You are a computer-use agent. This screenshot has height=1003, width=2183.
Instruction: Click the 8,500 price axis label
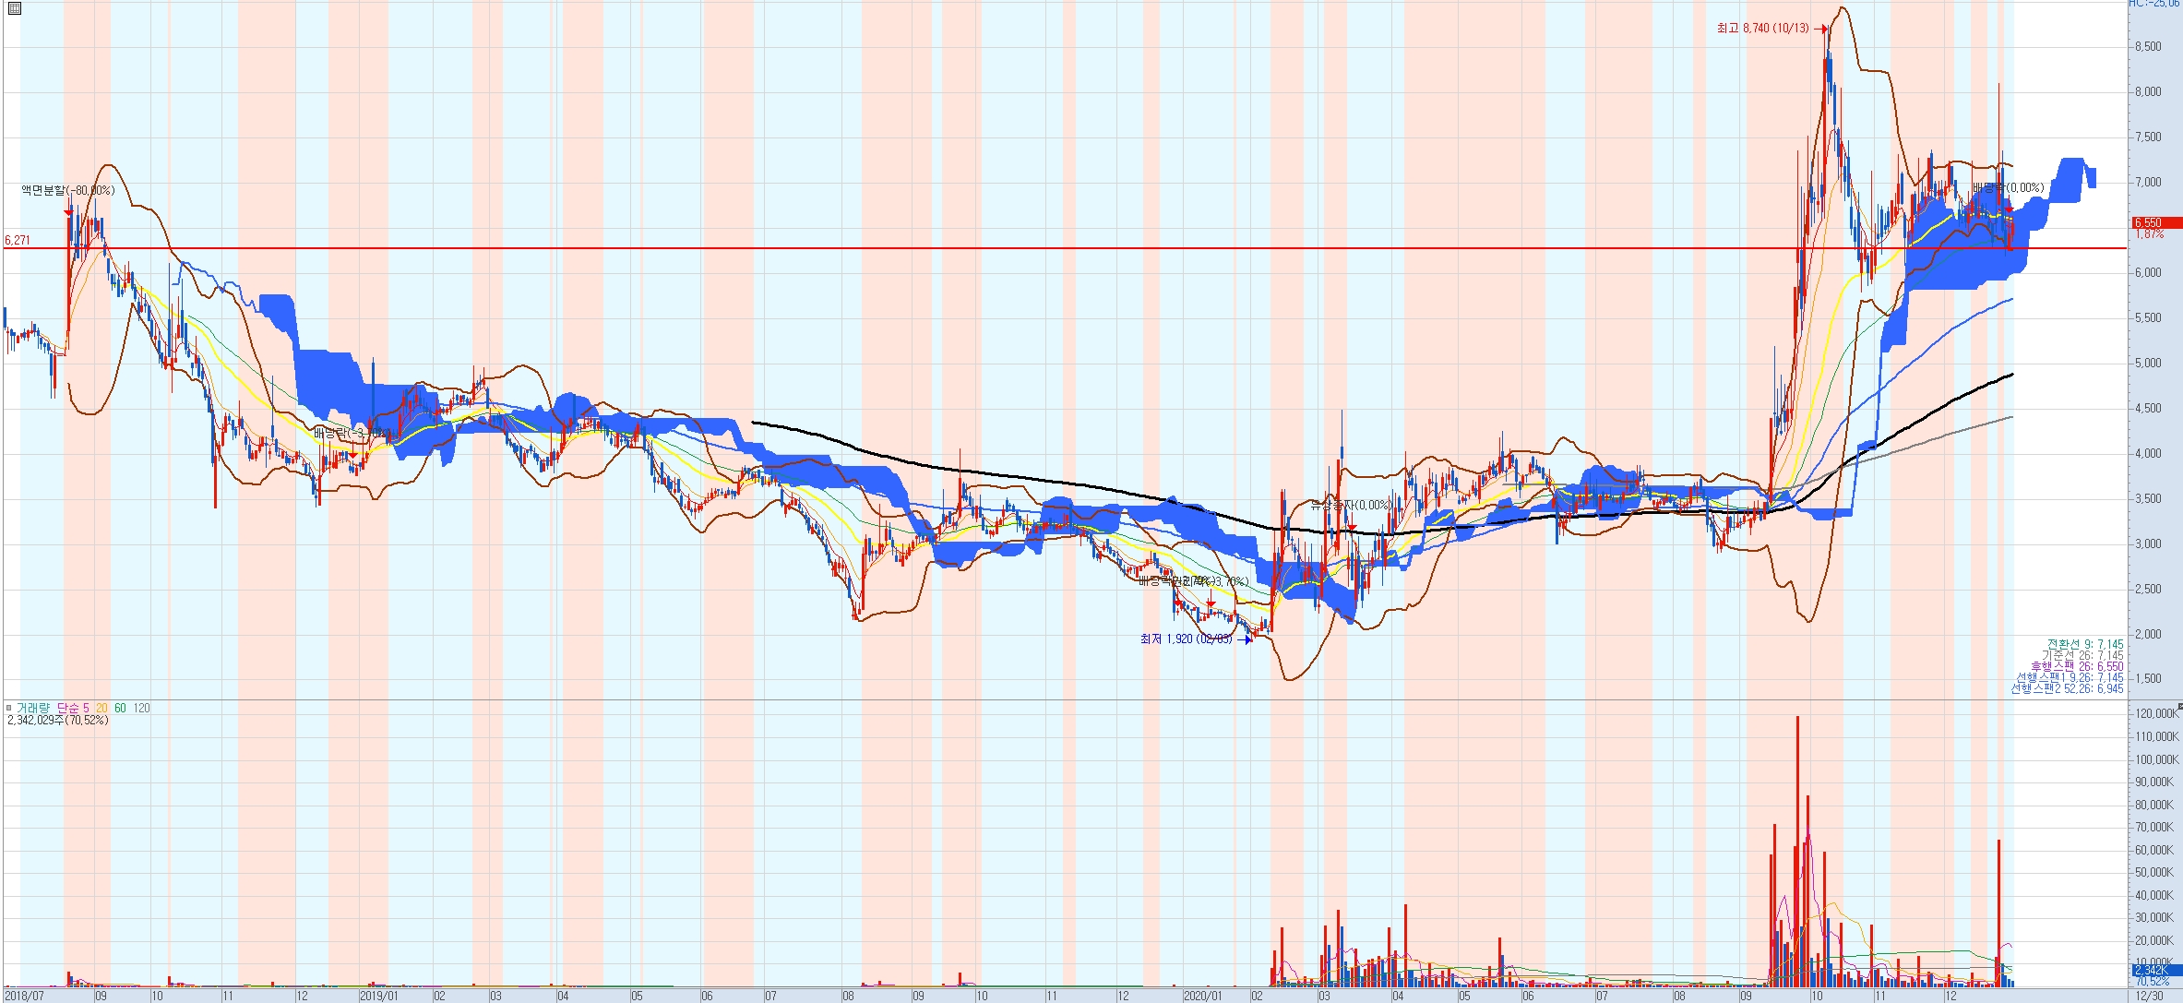tap(2148, 46)
